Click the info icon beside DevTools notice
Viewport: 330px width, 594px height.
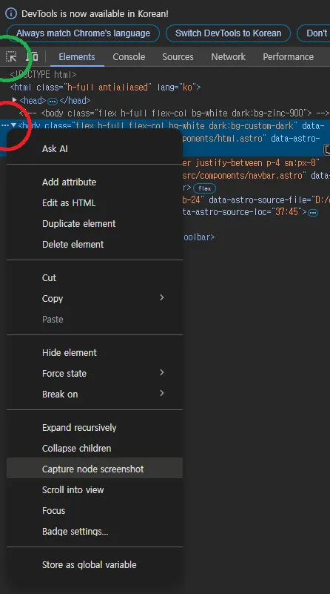[11, 13]
